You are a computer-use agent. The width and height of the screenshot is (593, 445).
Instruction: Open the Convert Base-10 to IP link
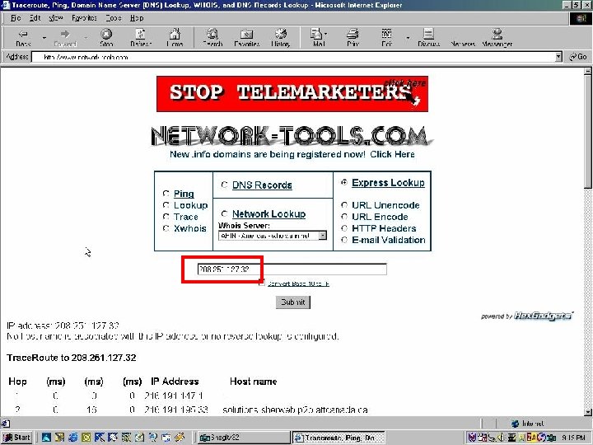298,283
